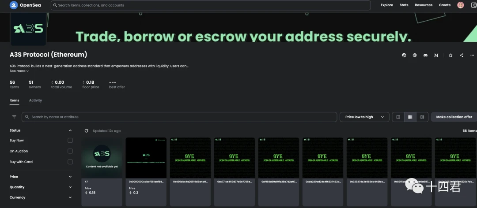The width and height of the screenshot is (477, 208).
Task: Open the collection's Discord link icon
Action: [425, 55]
